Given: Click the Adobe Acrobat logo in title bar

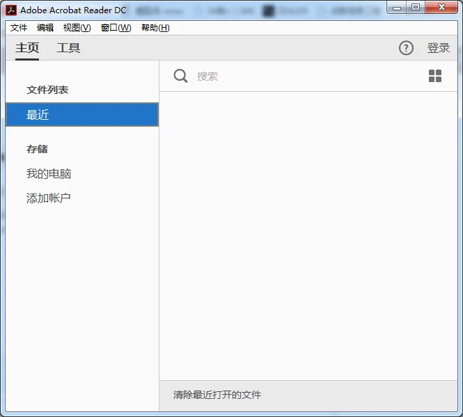Looking at the screenshot, I should (x=11, y=10).
